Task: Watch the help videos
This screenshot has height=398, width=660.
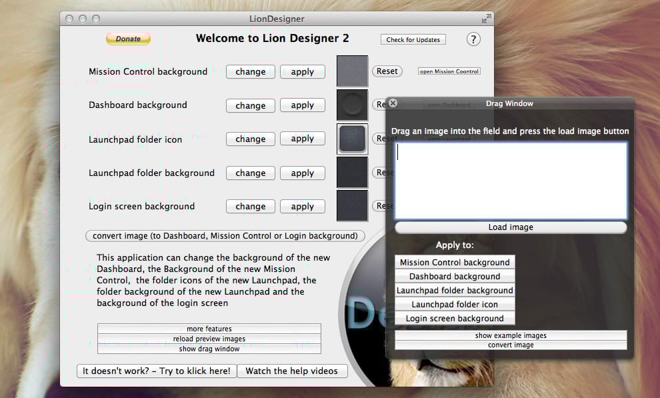Action: point(292,371)
